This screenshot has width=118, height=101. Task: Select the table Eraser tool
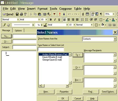coord(8,25)
